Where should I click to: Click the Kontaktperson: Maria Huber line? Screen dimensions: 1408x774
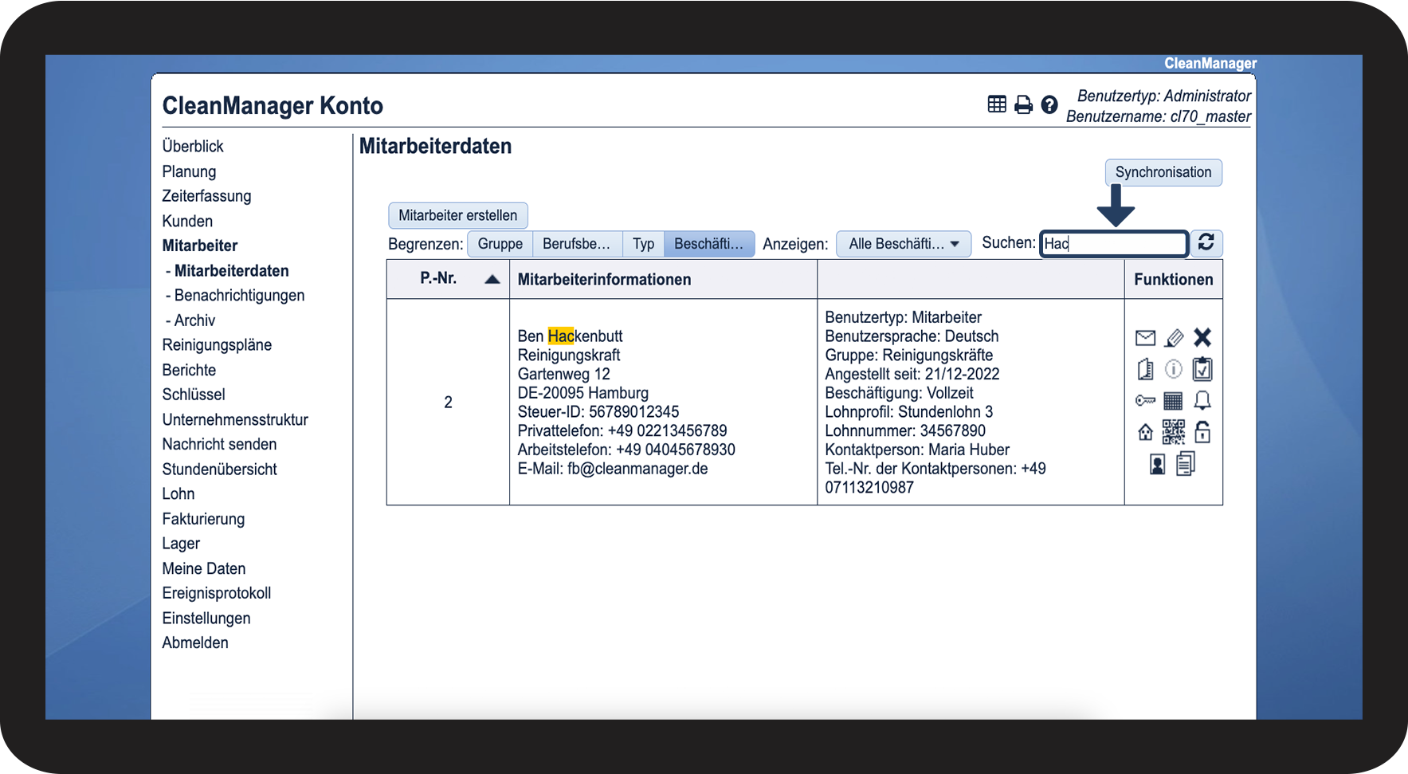pyautogui.click(x=917, y=450)
